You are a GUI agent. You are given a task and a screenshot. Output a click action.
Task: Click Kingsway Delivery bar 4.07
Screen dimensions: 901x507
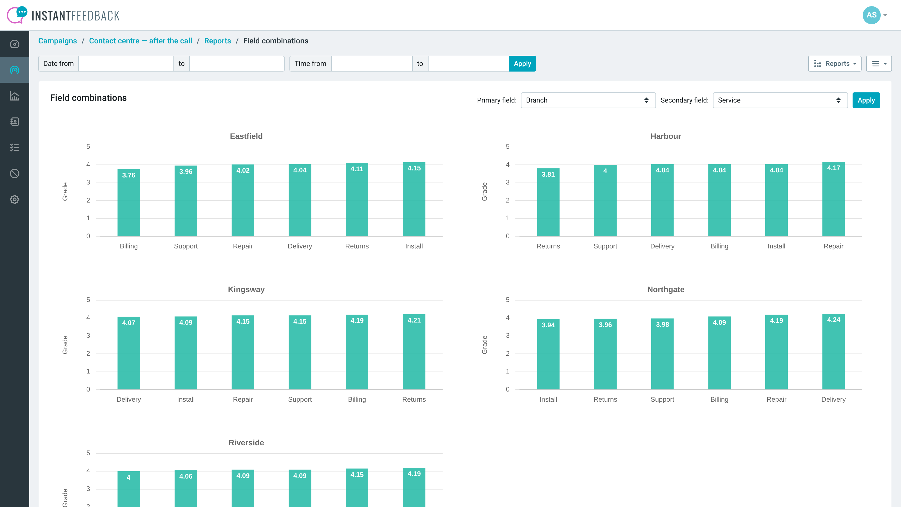(x=129, y=353)
